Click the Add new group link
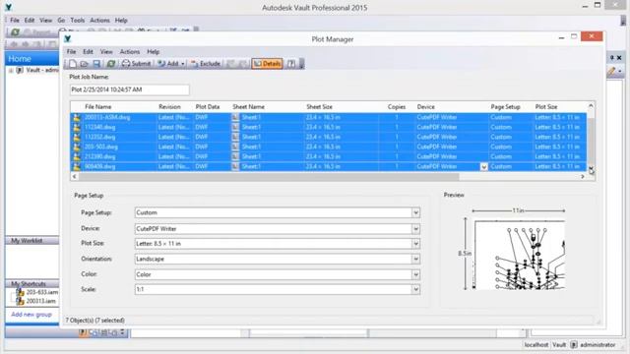 point(31,315)
